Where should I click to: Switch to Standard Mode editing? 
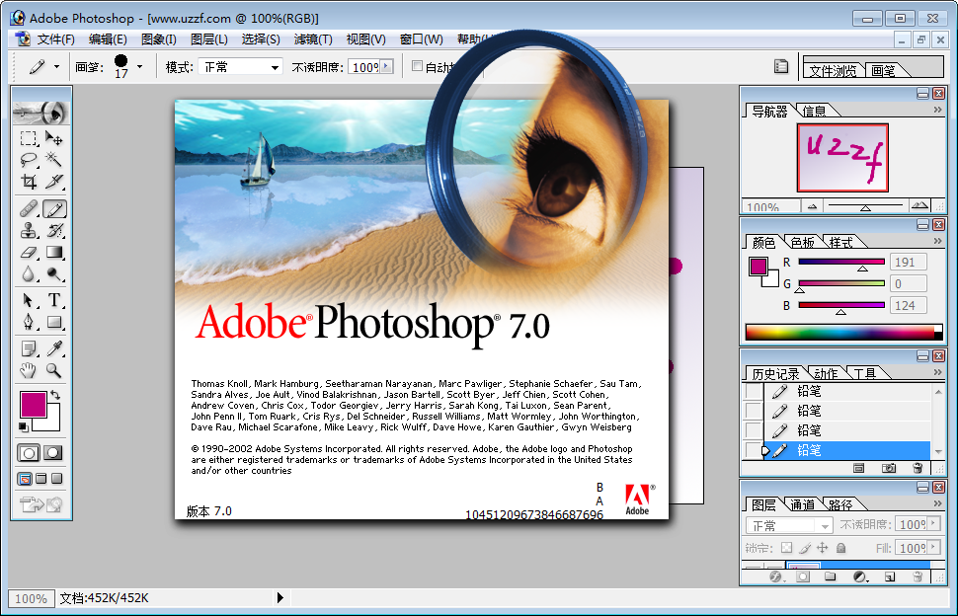pyautogui.click(x=28, y=453)
